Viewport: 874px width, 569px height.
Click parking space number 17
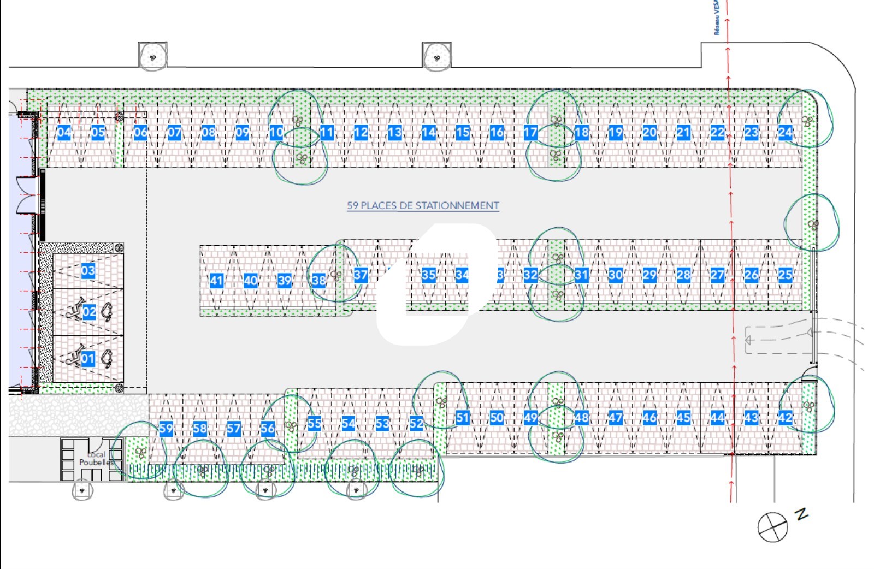[x=530, y=132]
